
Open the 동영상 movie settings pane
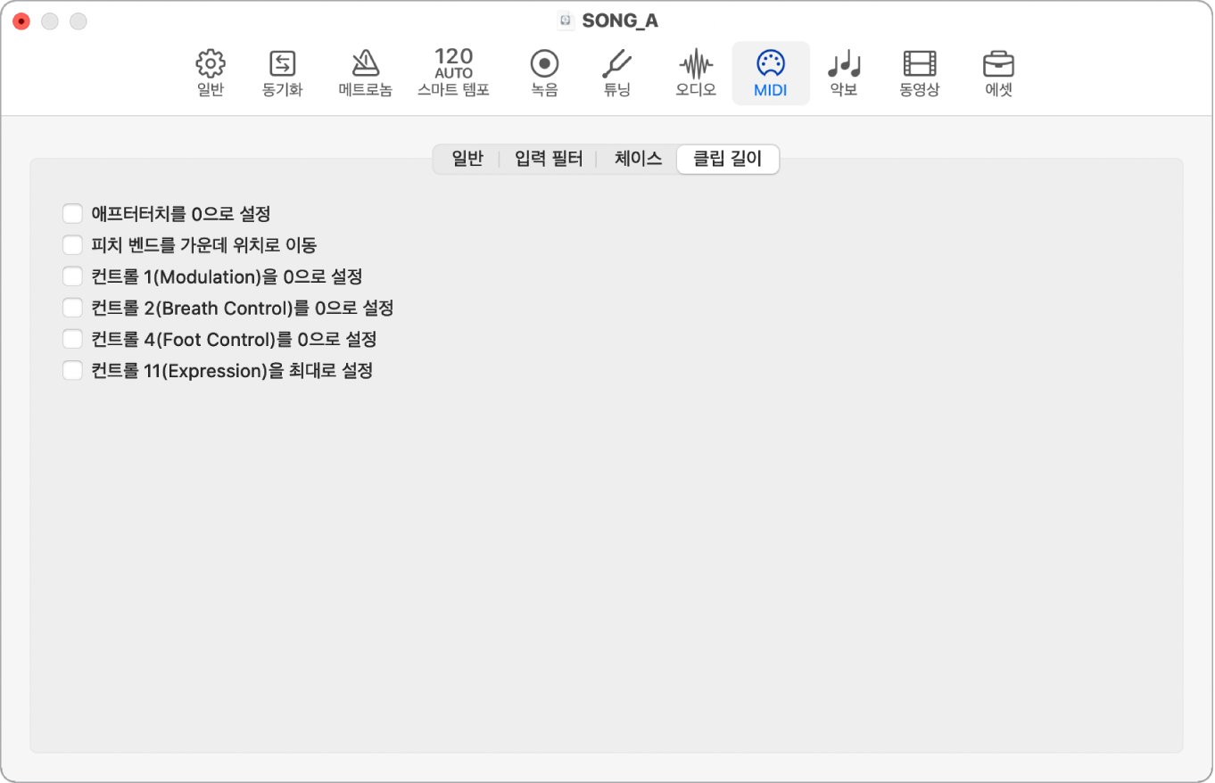click(920, 73)
